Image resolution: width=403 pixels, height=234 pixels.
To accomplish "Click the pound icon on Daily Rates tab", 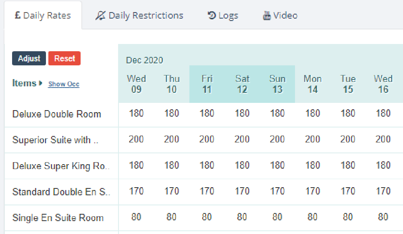I will pyautogui.click(x=17, y=15).
